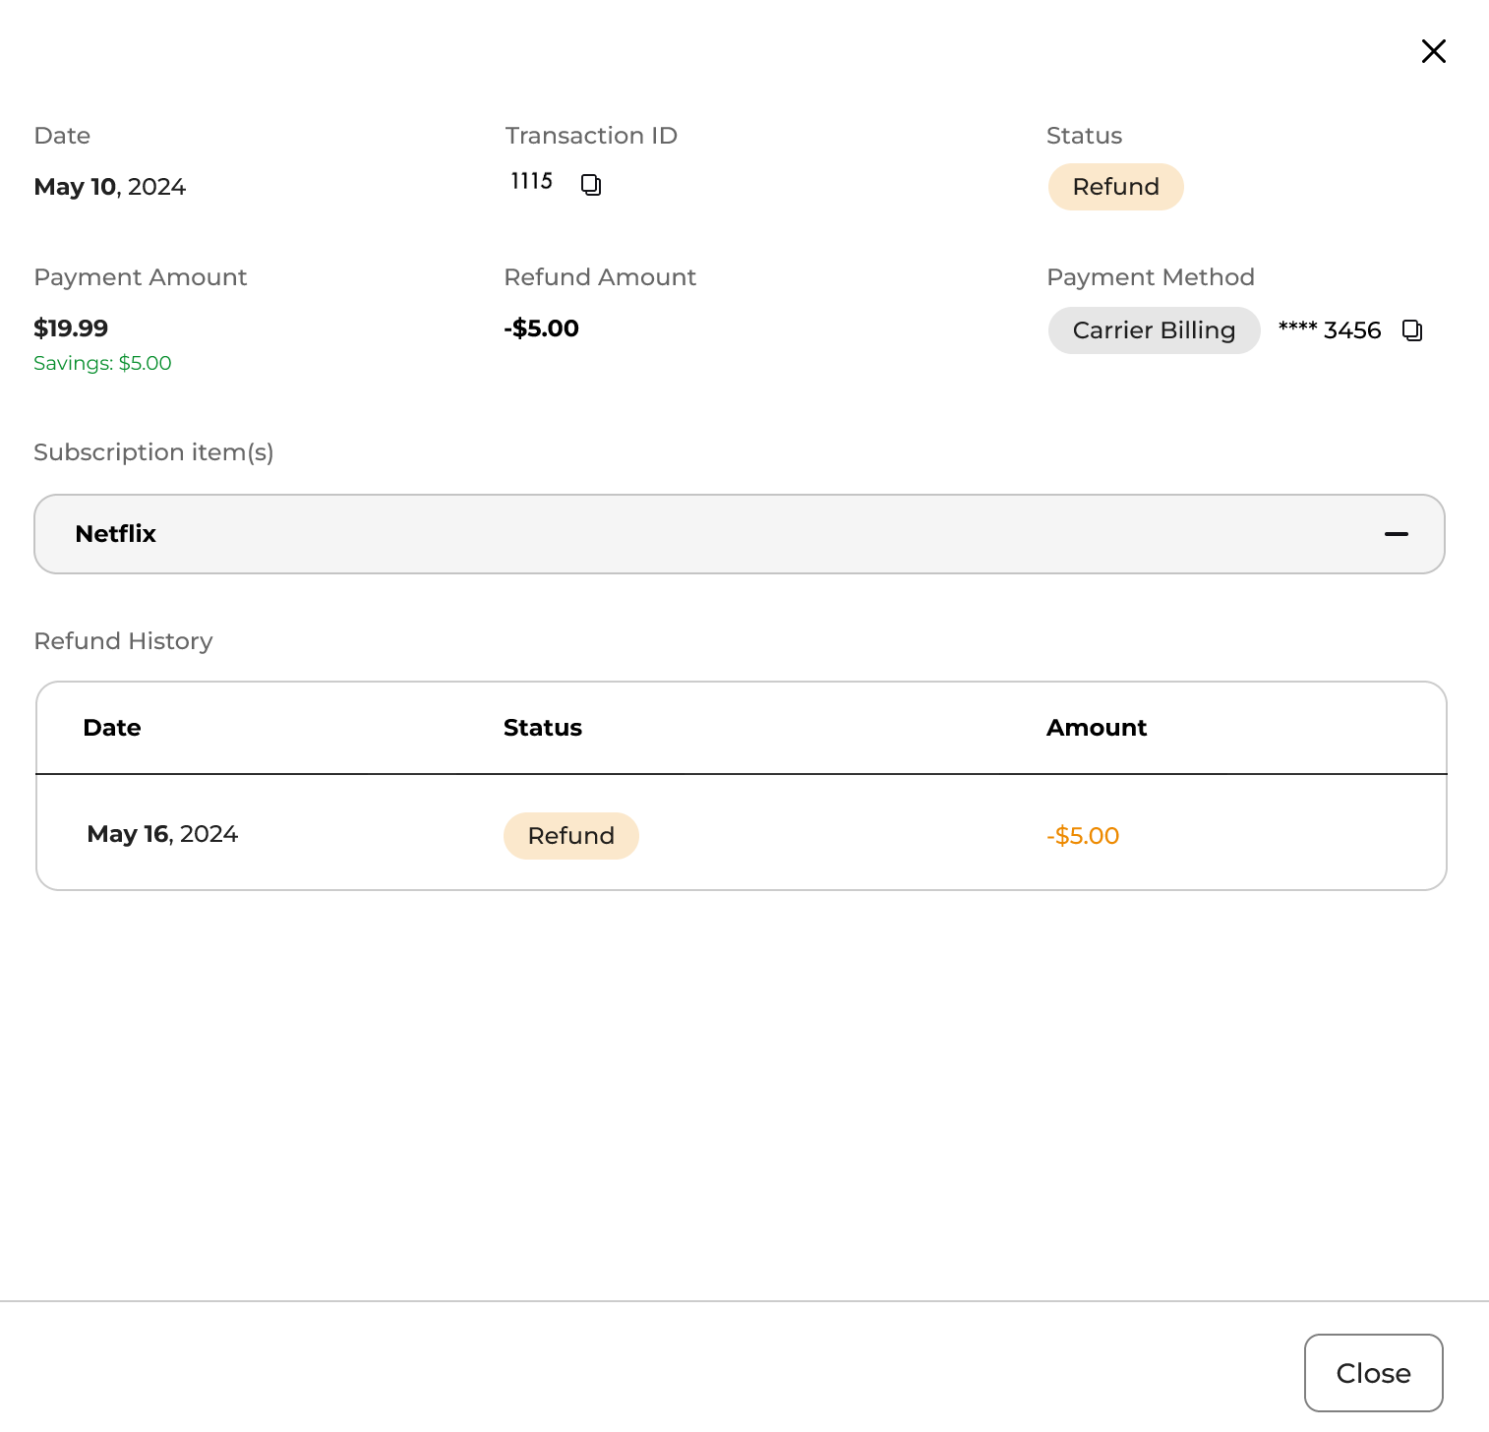Click the Date column header in Refund History
Screen dimensions: 1489x1432
tap(112, 728)
